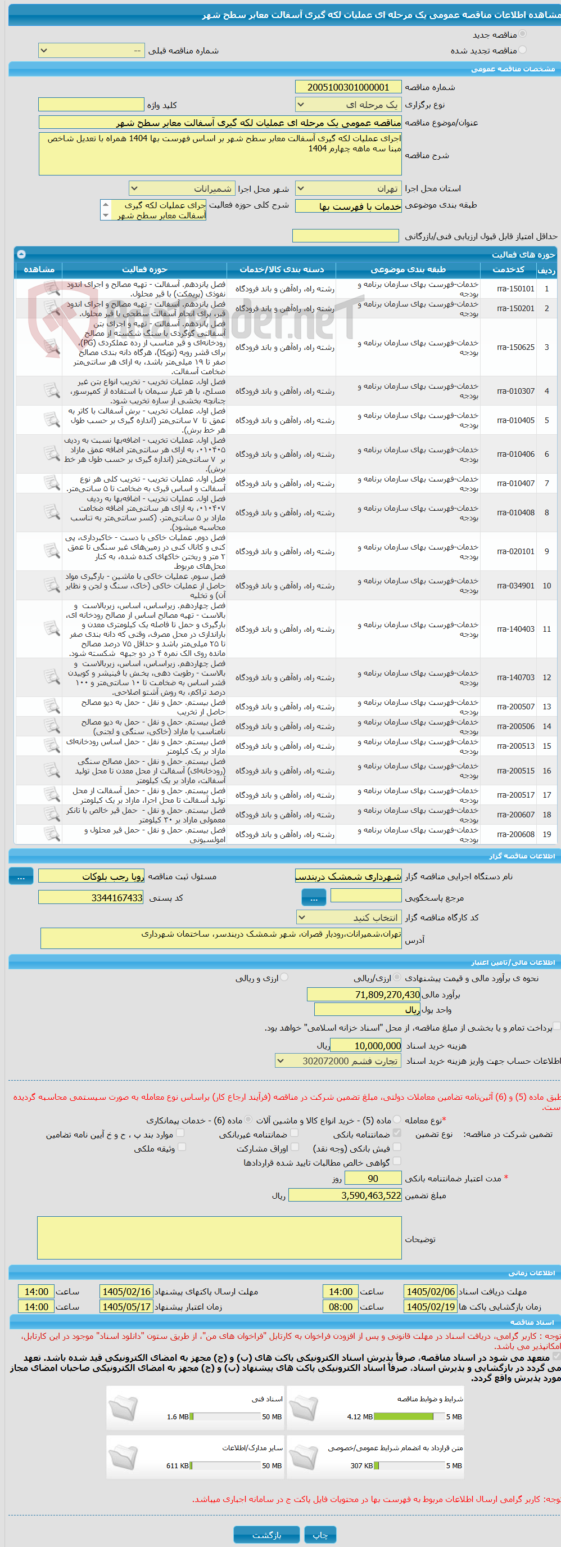561x1547 pixels.
Task: Open lookup button next to مسئول ثبت مناقصه
Action: coord(21,877)
